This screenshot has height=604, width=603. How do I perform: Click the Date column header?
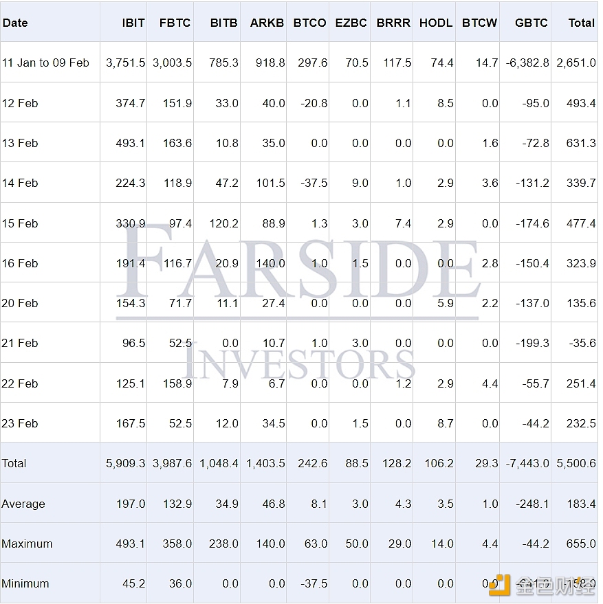(15, 23)
